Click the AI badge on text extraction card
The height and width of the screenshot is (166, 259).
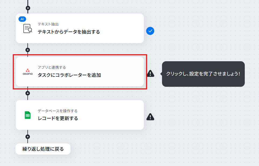pyautogui.click(x=22, y=19)
